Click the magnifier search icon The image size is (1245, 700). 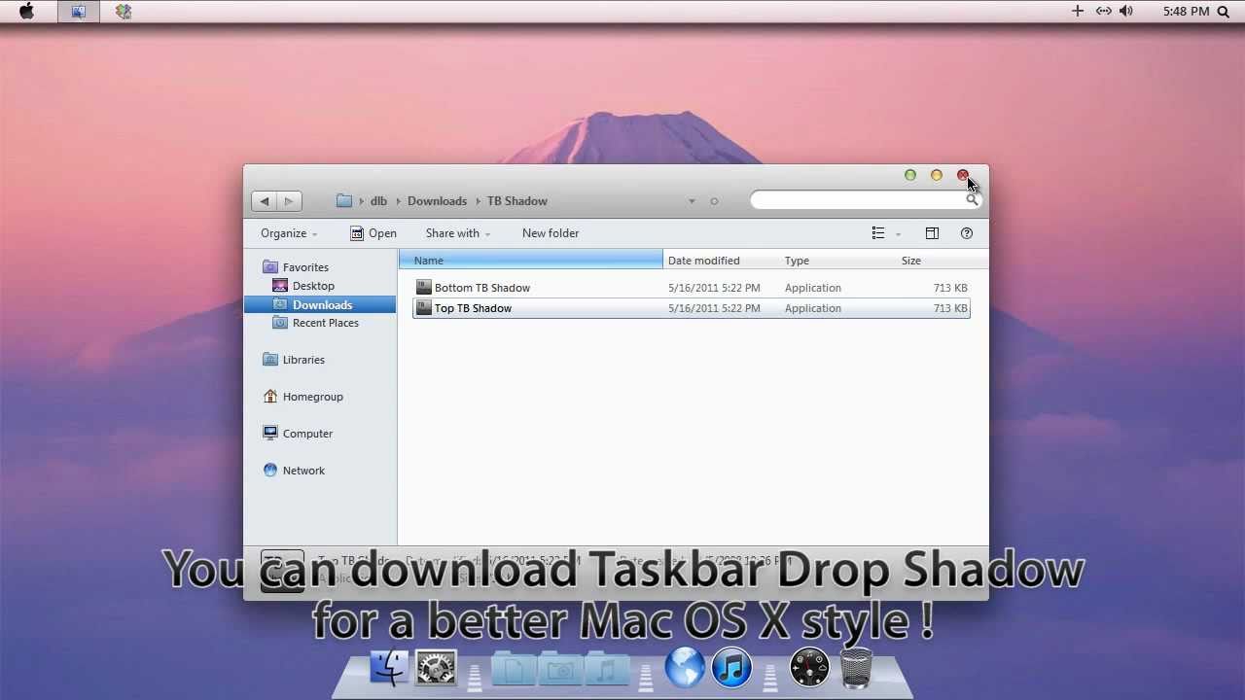point(972,199)
